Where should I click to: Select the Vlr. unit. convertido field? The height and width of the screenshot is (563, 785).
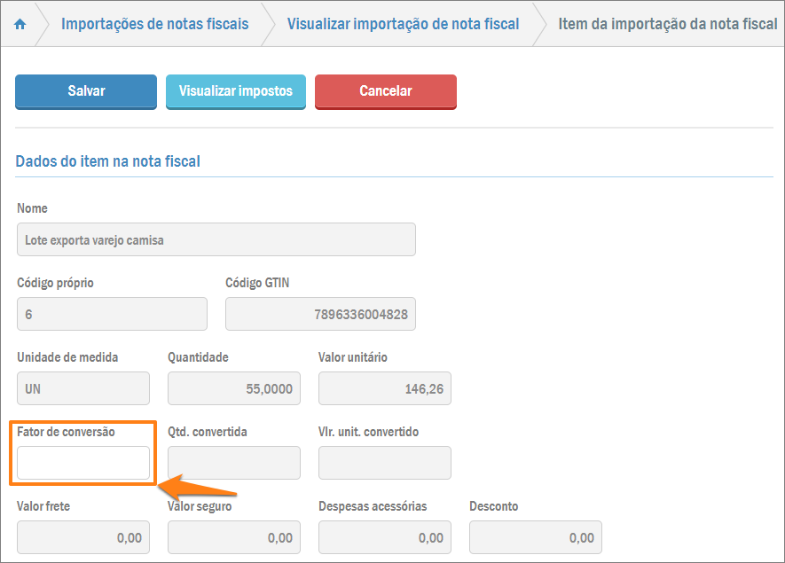pos(385,463)
